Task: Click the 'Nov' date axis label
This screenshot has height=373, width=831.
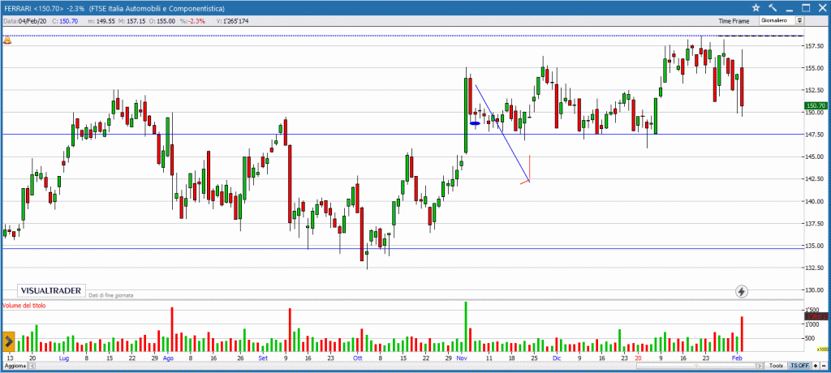Action: tap(460, 358)
